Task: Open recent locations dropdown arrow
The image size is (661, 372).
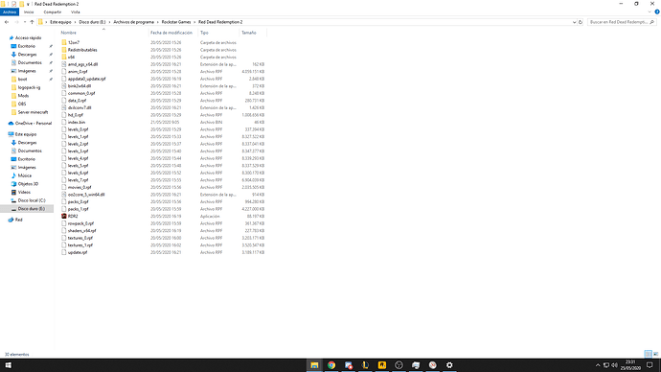Action: point(25,22)
